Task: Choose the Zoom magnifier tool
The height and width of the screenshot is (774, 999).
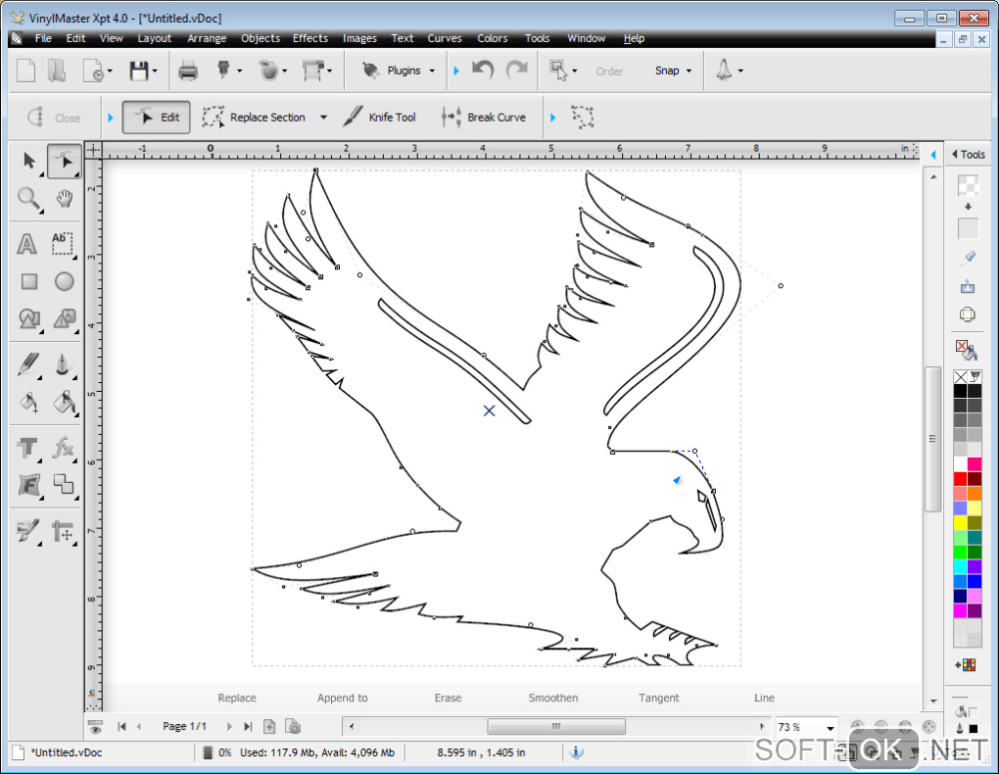Action: (x=28, y=199)
